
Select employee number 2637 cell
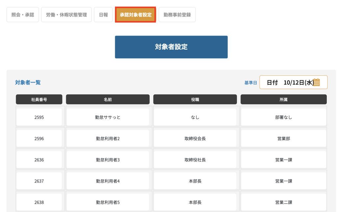39,181
